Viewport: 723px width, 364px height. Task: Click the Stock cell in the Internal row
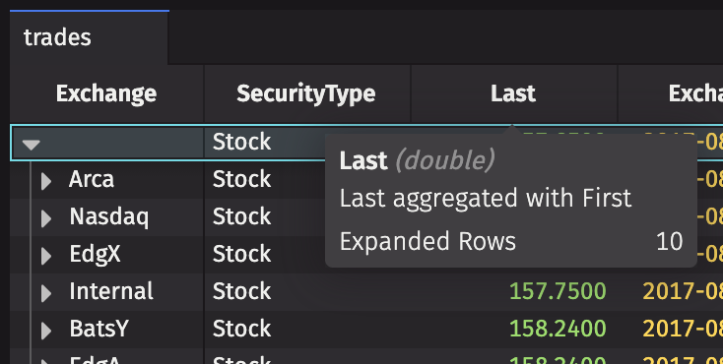(242, 291)
